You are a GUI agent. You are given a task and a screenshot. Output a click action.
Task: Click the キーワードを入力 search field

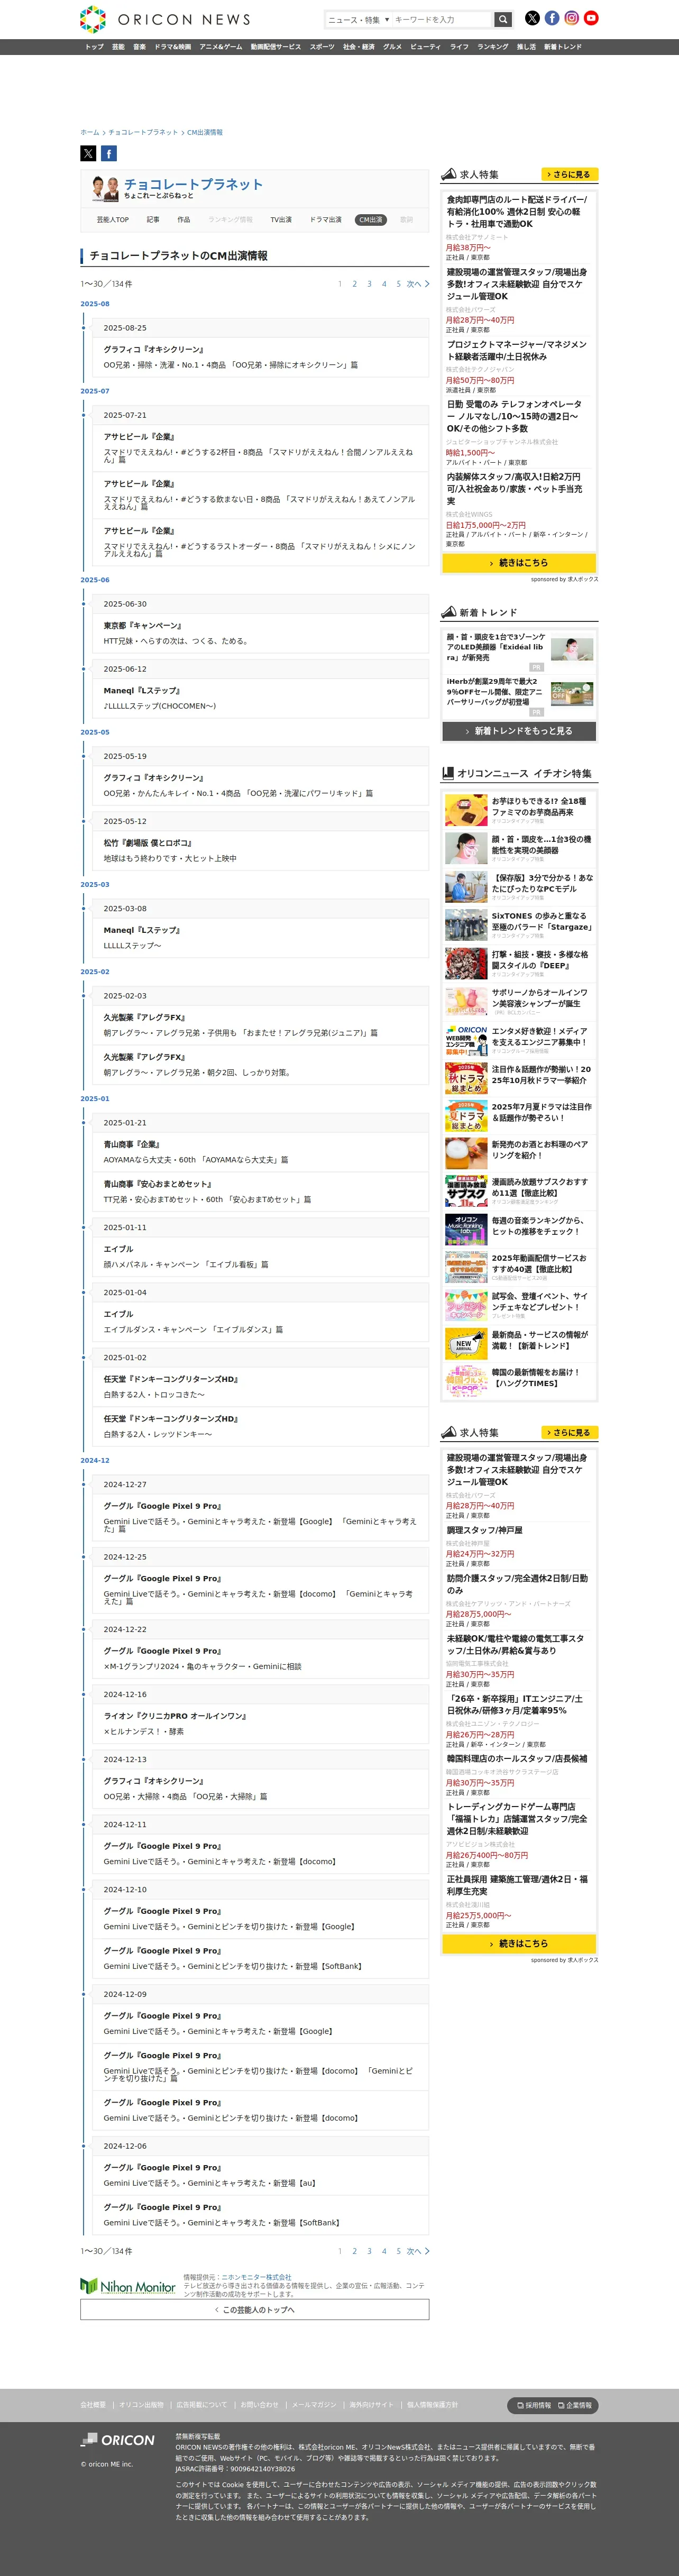442,19
